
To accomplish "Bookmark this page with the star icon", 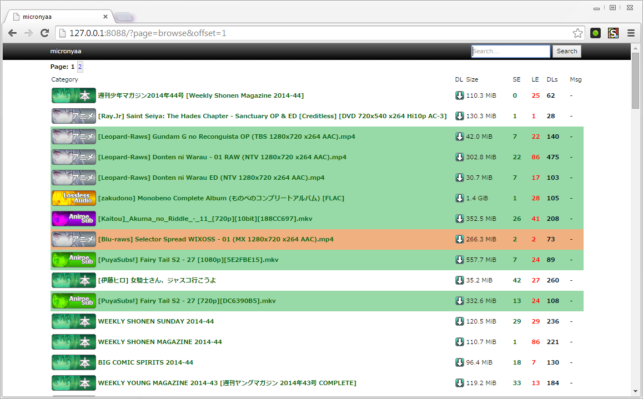I will (x=577, y=33).
